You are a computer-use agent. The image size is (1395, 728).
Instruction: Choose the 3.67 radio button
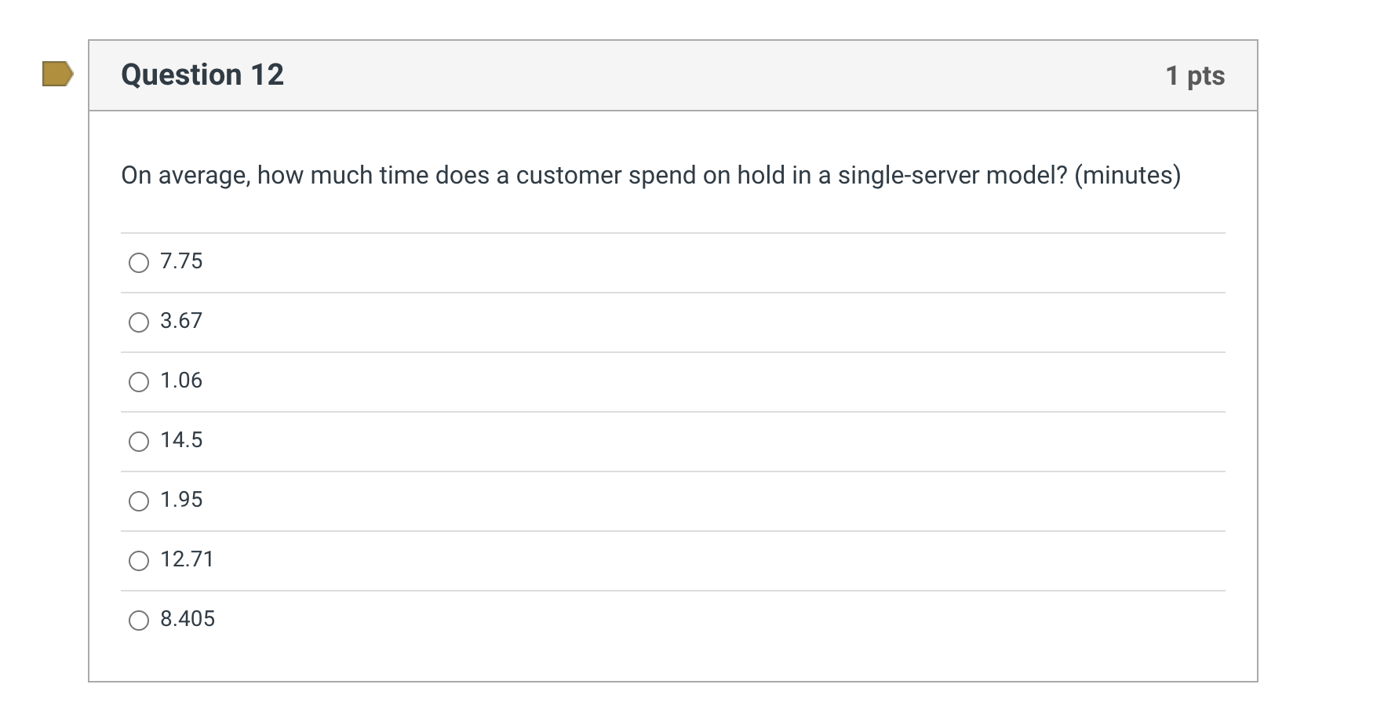[x=139, y=322]
